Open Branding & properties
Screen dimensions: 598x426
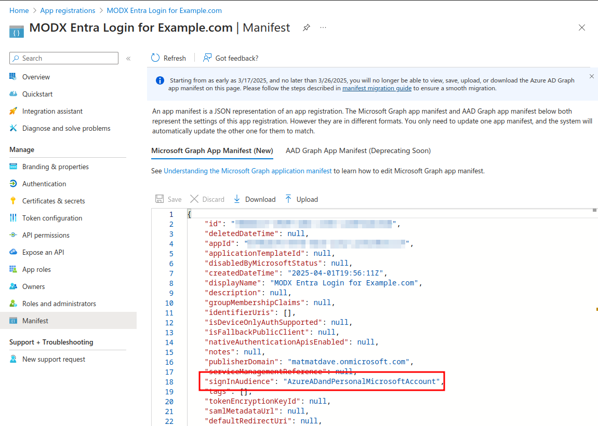(55, 167)
